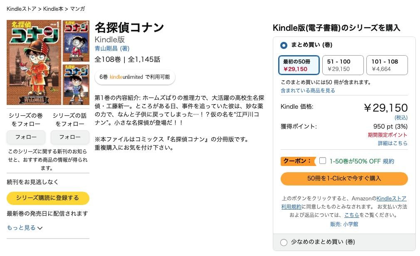Open 含まれている商品を見る link
The height and width of the screenshot is (256, 420).
(x=308, y=90)
